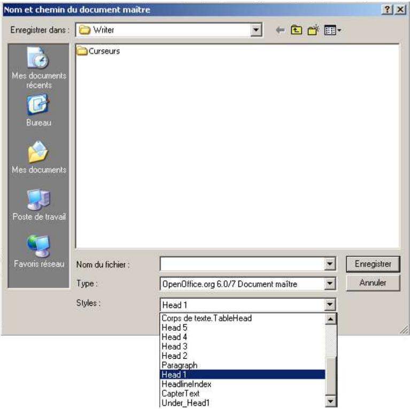Choose Head 4 in the styles list
The height and width of the screenshot is (409, 410).
[242, 337]
